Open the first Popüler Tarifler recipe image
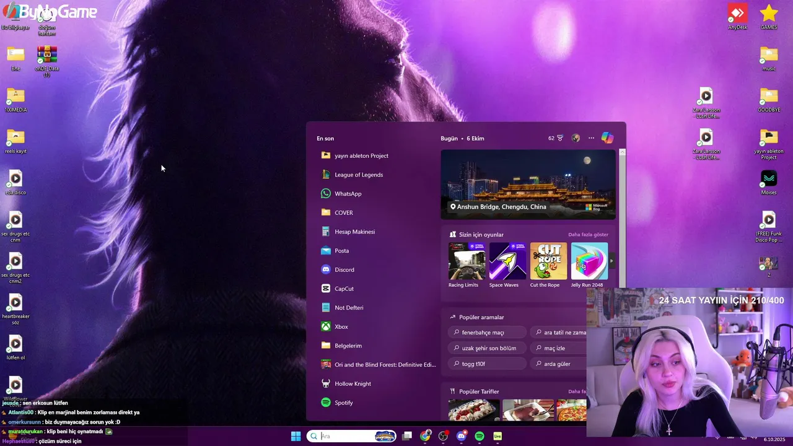 474,410
